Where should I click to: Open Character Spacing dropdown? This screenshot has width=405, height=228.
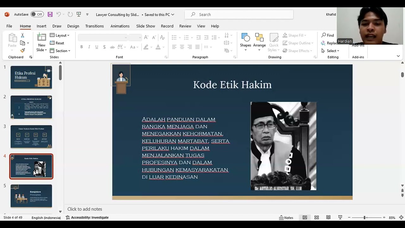pos(122,47)
